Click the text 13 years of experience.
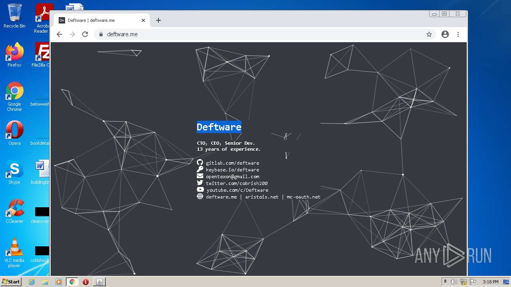511x287 pixels. click(x=229, y=149)
